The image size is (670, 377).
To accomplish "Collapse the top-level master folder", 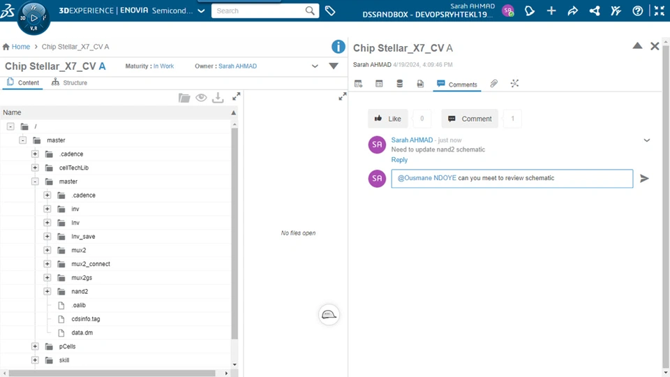I will (x=22, y=140).
